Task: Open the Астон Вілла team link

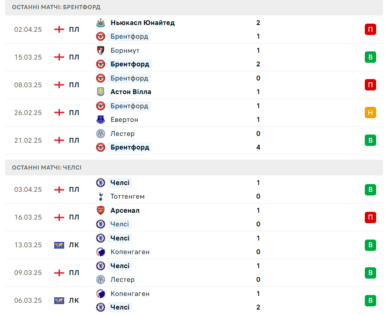Action: point(131,92)
